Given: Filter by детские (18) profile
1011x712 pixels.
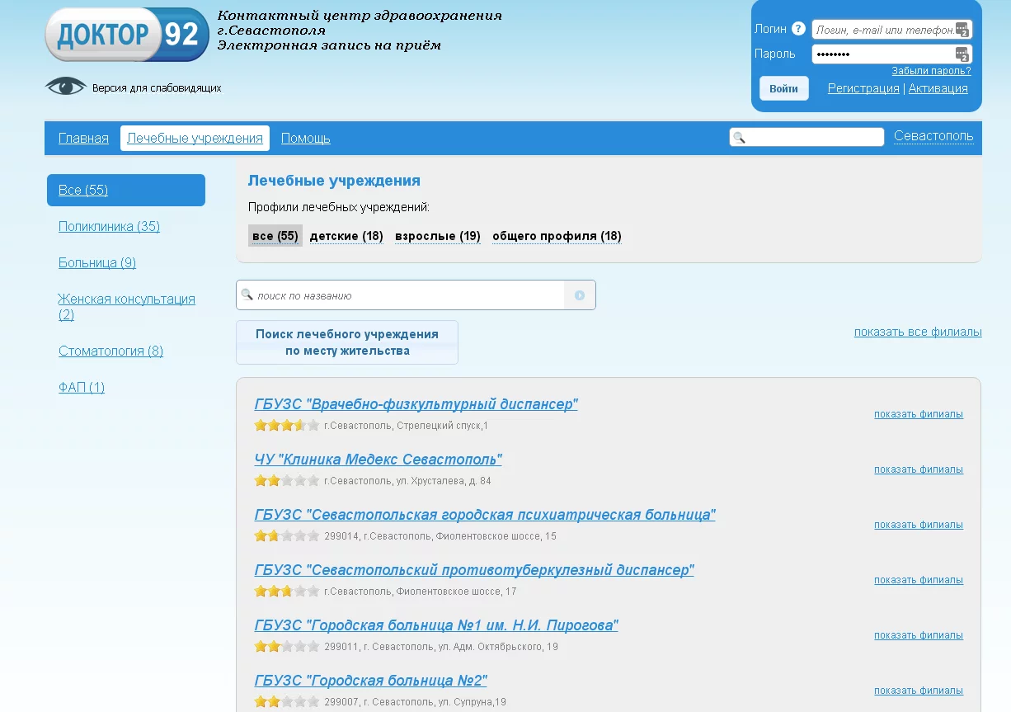Looking at the screenshot, I should pyautogui.click(x=346, y=236).
